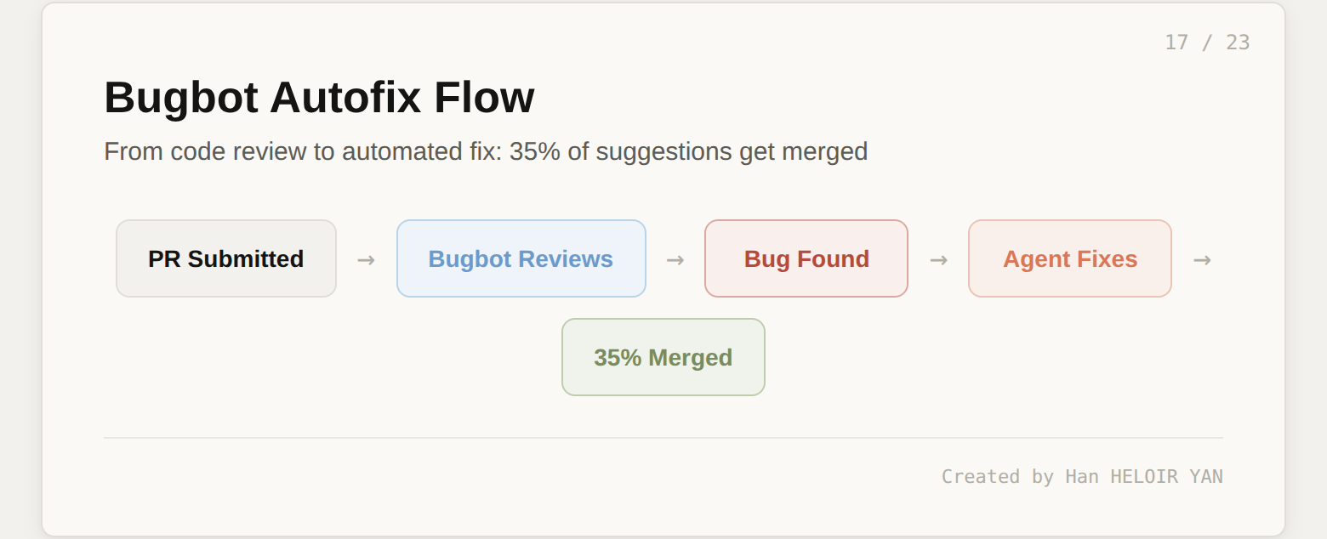Image resolution: width=1327 pixels, height=539 pixels.
Task: Click the Bugbot Autofix Flow title
Action: pyautogui.click(x=319, y=97)
